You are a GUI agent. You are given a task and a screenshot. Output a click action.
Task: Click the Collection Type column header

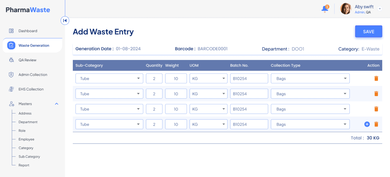click(x=285, y=65)
